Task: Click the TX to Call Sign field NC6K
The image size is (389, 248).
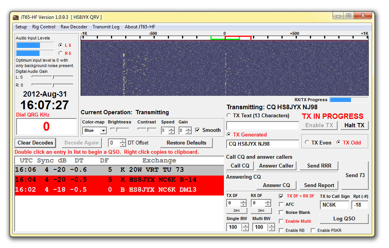Action: point(335,205)
